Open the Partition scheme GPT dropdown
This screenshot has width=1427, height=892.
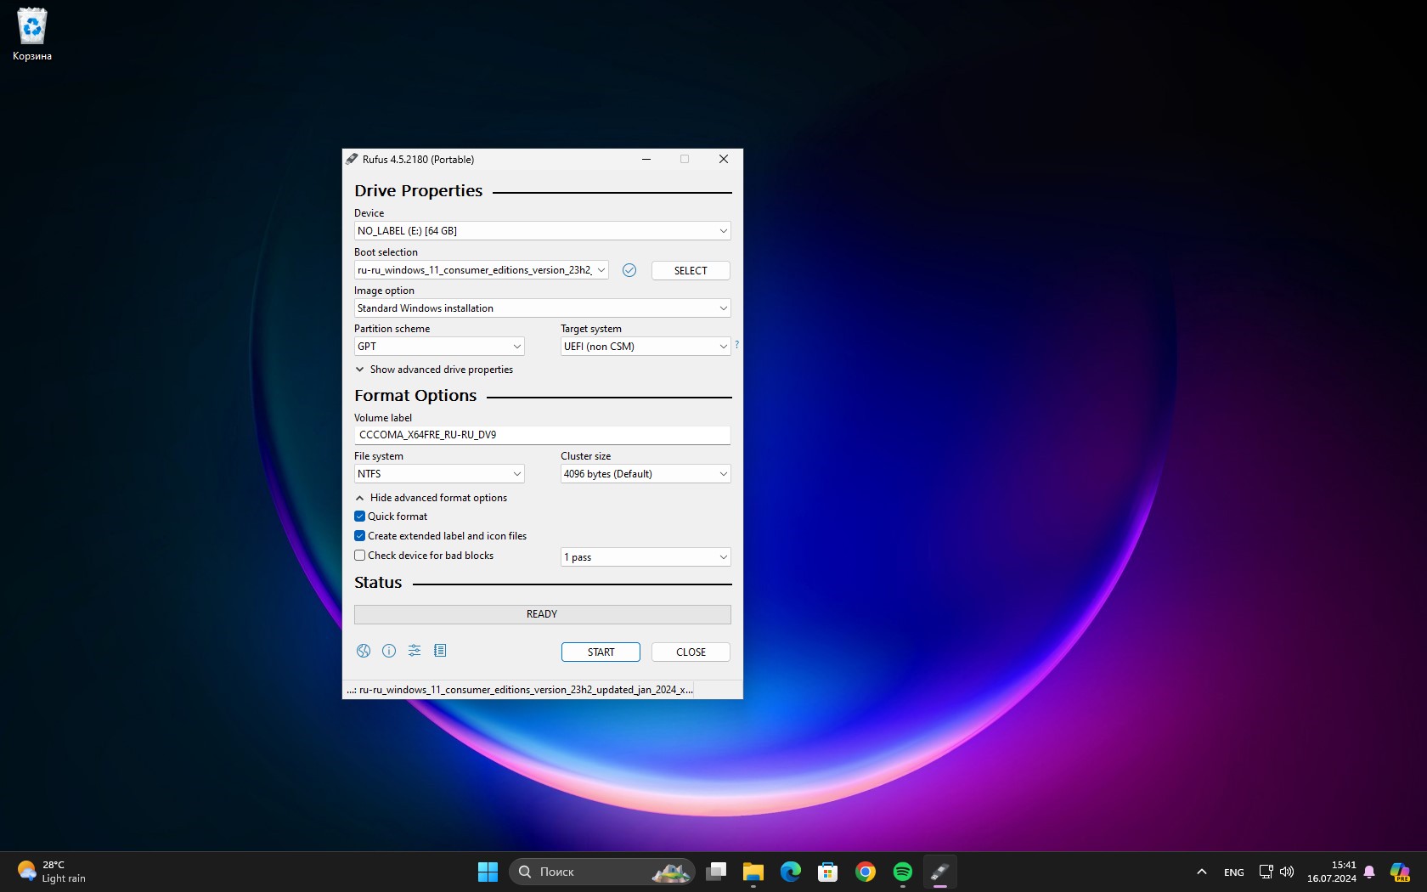tap(439, 347)
